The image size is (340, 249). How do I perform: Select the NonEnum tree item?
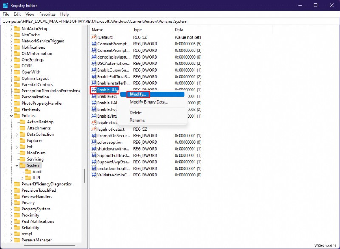pos(36,153)
